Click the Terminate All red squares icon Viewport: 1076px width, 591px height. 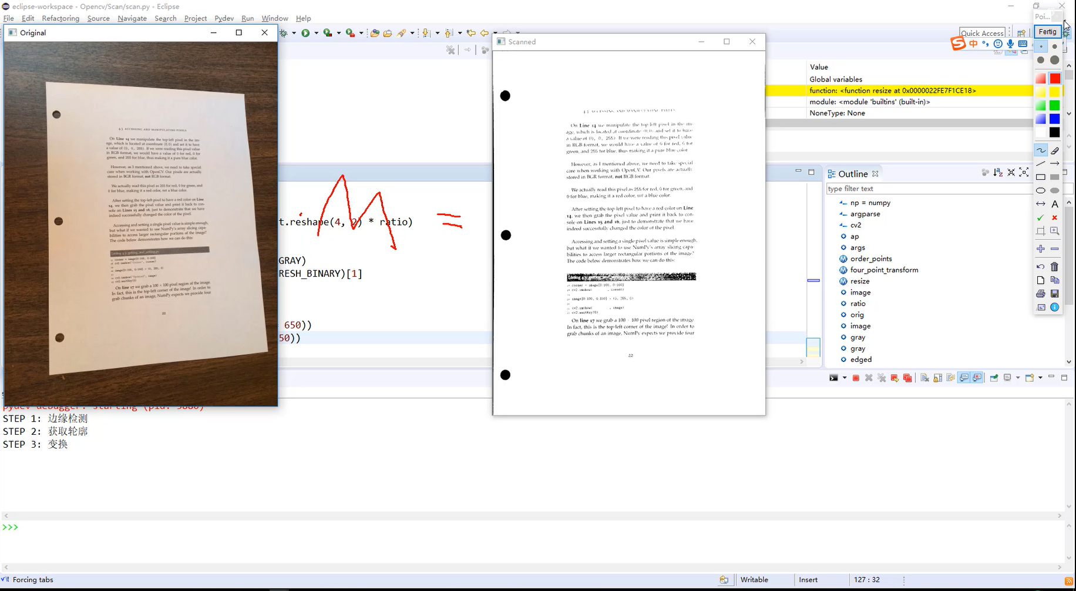(x=907, y=378)
